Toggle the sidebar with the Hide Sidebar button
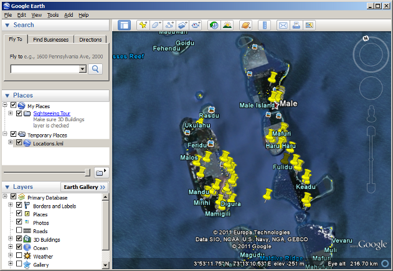Screen dimensions: 393x271 (124, 25)
